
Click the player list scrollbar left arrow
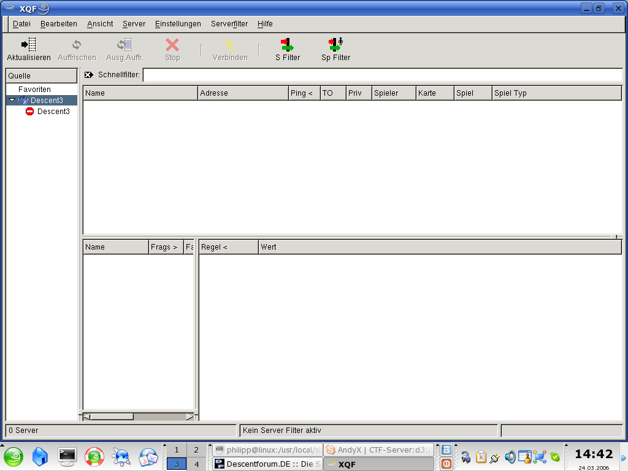coord(86,416)
